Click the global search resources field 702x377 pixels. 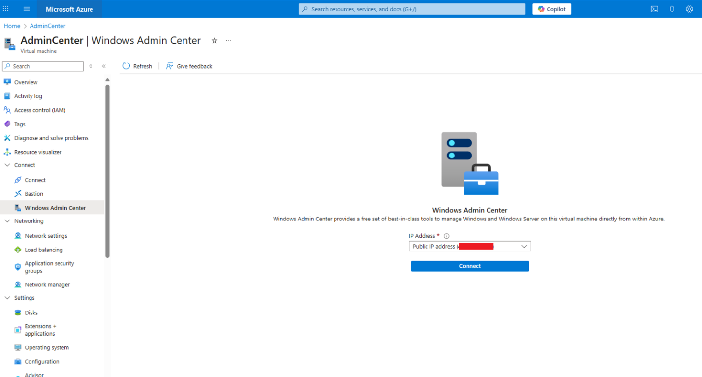(412, 9)
